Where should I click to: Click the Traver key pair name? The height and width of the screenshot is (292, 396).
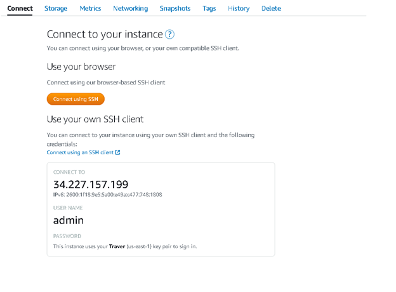[117, 246]
